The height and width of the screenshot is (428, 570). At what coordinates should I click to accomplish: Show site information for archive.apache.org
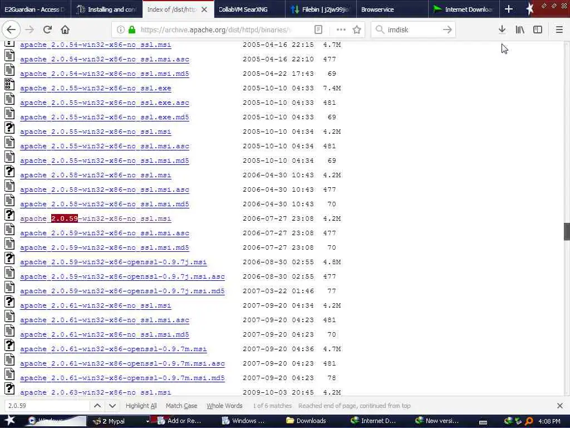[120, 30]
